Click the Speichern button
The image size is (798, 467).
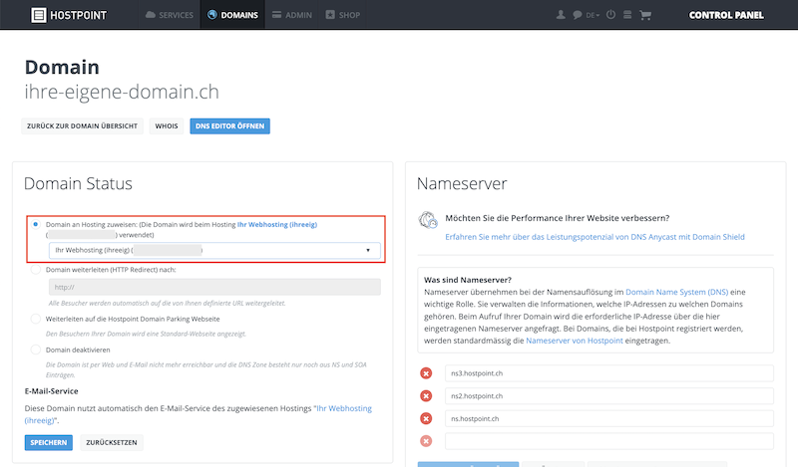click(x=48, y=443)
